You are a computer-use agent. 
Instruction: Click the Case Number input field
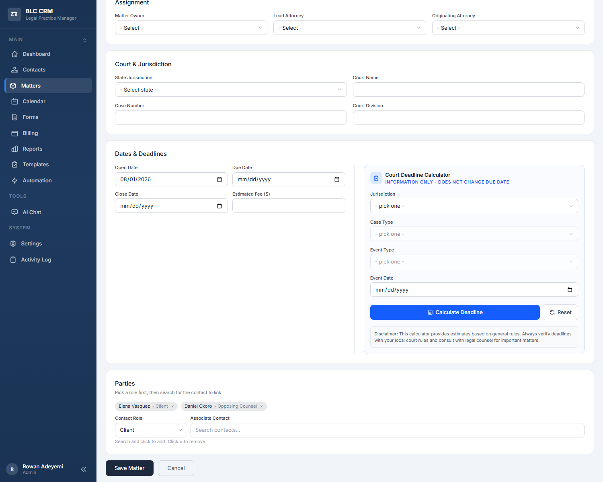(x=231, y=118)
